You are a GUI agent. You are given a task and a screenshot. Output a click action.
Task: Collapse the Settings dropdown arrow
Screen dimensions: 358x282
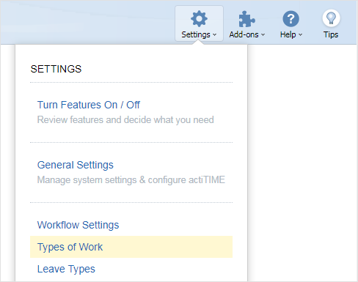coord(214,35)
